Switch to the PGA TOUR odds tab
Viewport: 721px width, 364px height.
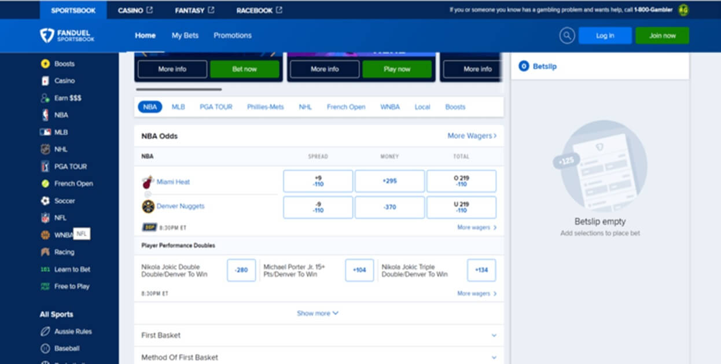(216, 107)
